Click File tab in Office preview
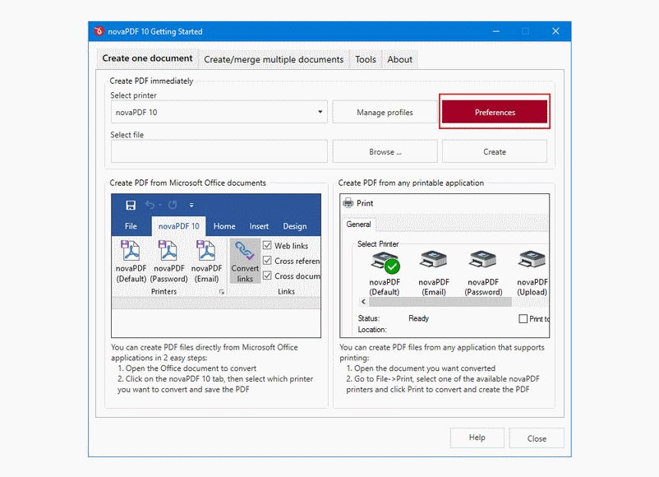This screenshot has height=477, width=659. coord(131,226)
